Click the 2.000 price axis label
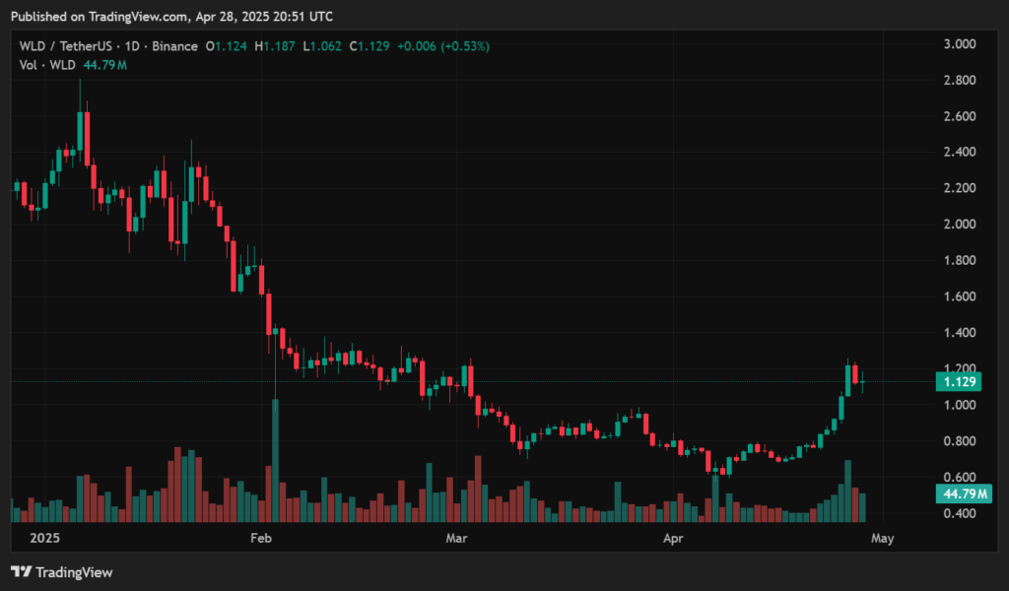The image size is (1009, 591). 960,225
